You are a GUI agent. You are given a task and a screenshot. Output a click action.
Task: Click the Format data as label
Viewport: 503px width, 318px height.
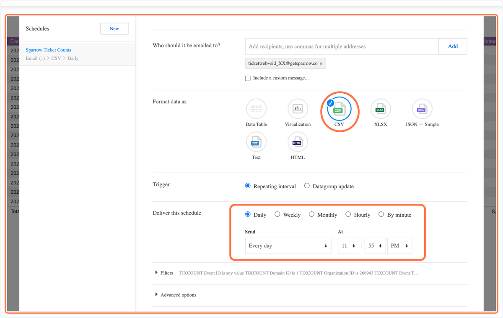169,102
